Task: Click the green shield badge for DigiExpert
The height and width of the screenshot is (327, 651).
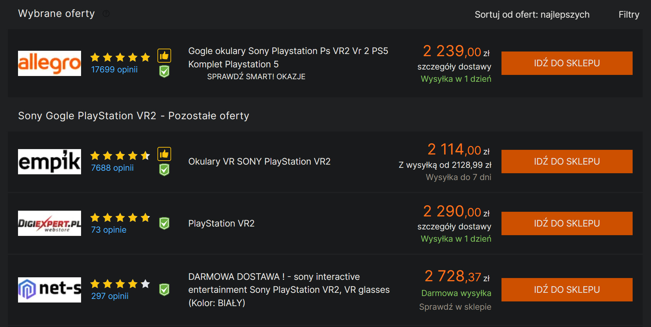Action: tap(164, 223)
